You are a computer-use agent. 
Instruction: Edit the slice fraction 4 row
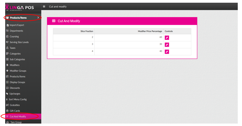pyautogui.click(x=167, y=52)
